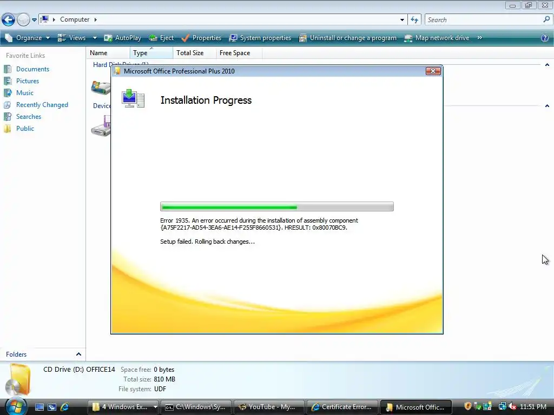Click the Explorer Forward navigation arrow
Image resolution: width=554 pixels, height=415 pixels.
click(x=23, y=19)
